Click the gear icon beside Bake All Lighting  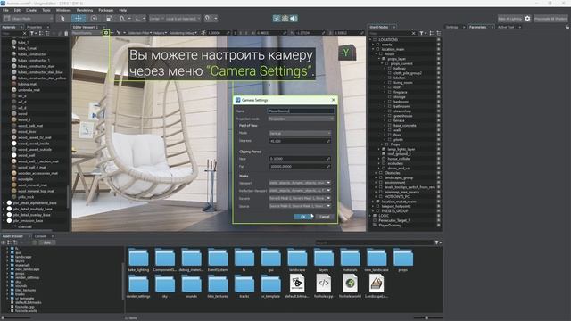(527, 19)
